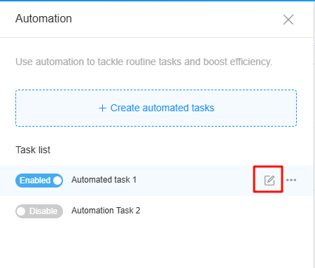Screen dimensions: 315x268
Task: Click the white knob of the Disable toggle
Action: point(21,211)
